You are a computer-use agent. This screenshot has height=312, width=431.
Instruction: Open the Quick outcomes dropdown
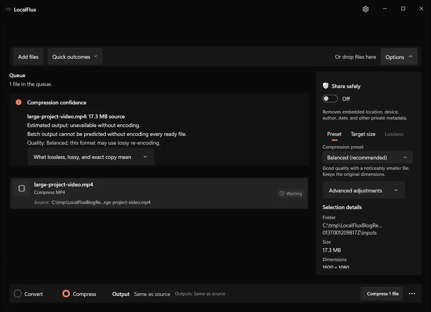pos(75,57)
